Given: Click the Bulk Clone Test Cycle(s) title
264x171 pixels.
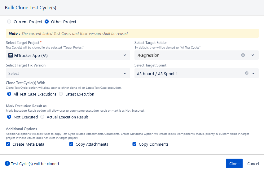Looking at the screenshot, I should pyautogui.click(x=30, y=8).
